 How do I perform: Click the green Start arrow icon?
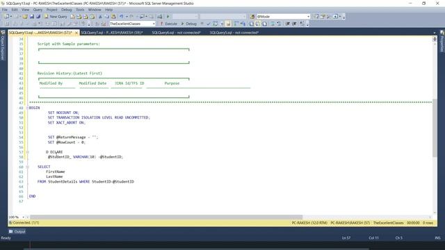click(168, 17)
